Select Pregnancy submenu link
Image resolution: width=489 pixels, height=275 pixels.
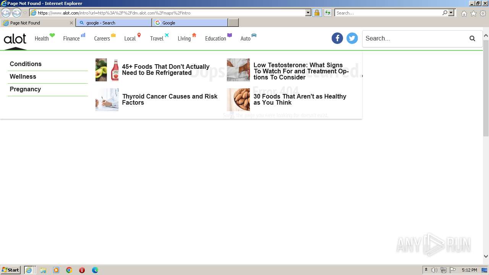pos(25,89)
